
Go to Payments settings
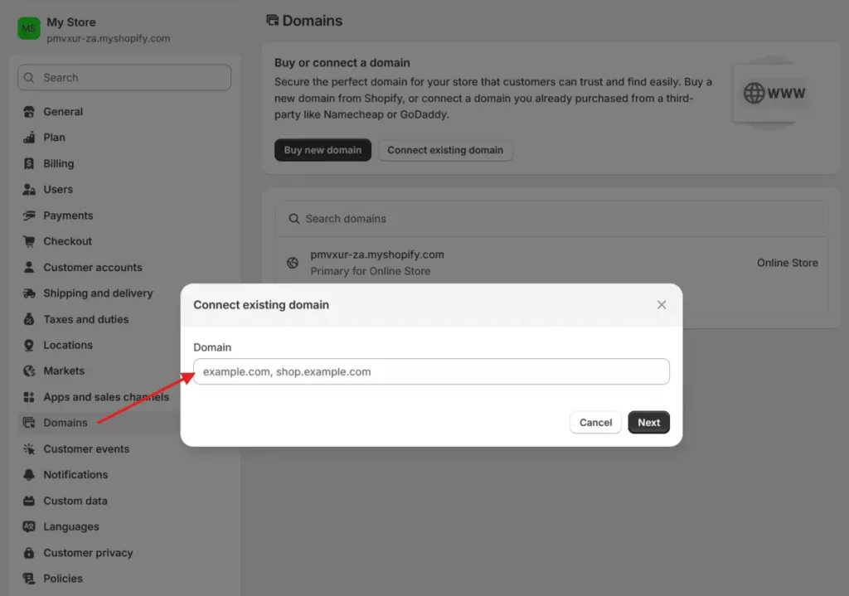click(68, 216)
